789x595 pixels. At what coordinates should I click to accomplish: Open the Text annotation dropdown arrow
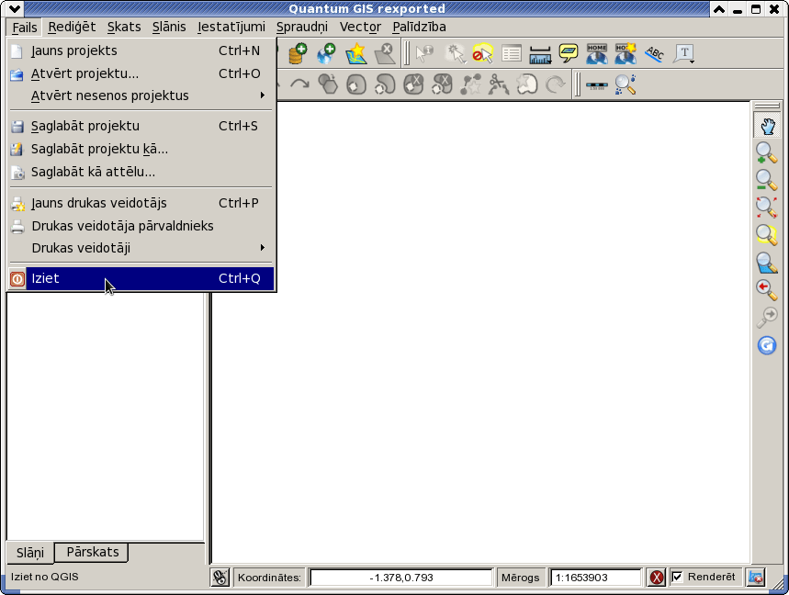(x=693, y=62)
